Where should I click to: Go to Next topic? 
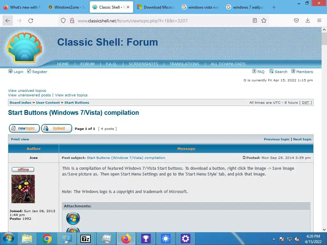[302, 139]
